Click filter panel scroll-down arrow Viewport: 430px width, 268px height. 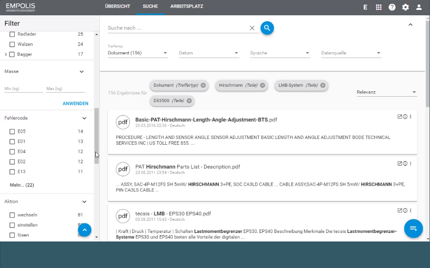click(x=97, y=237)
